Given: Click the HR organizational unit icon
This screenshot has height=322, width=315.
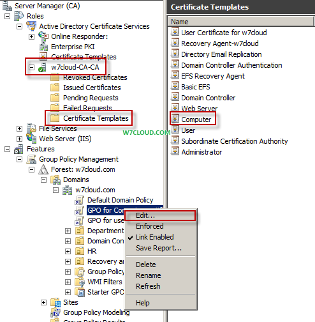Looking at the screenshot, I should (x=80, y=251).
